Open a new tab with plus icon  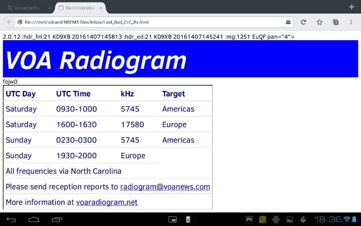351,7
